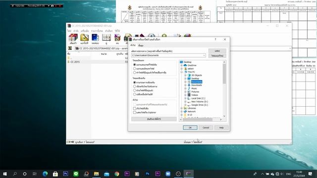Click OK in the extraction dialog
Screen dimensions: 317x178
(190, 128)
